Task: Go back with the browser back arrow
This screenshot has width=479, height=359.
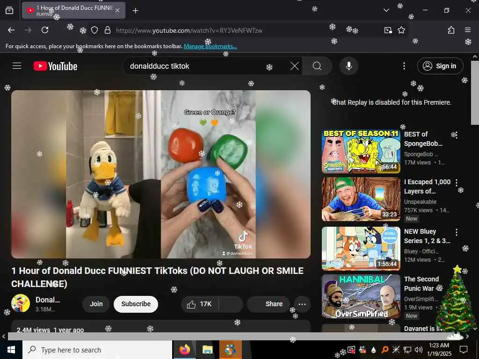Action: 11,30
